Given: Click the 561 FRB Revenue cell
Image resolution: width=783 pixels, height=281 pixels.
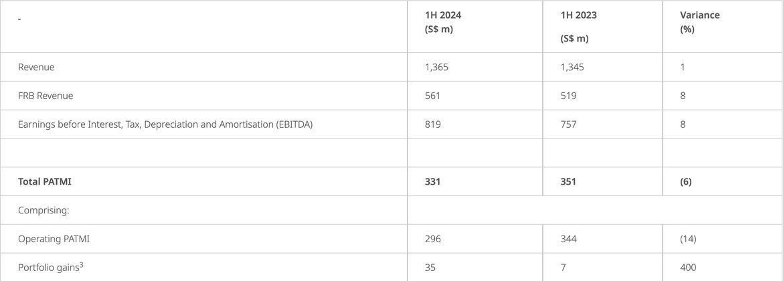Looking at the screenshot, I should [432, 96].
